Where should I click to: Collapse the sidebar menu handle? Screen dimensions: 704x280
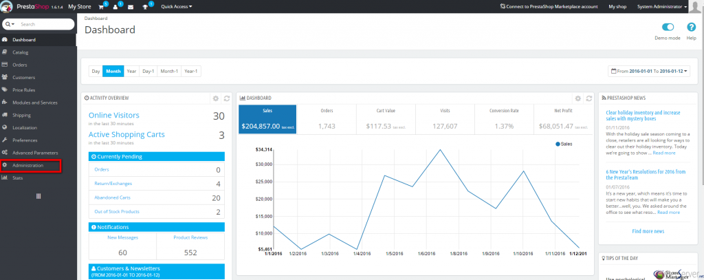38,196
